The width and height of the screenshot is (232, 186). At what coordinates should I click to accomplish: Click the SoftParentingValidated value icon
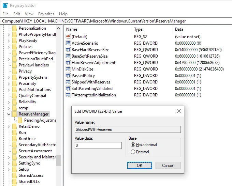(68, 88)
